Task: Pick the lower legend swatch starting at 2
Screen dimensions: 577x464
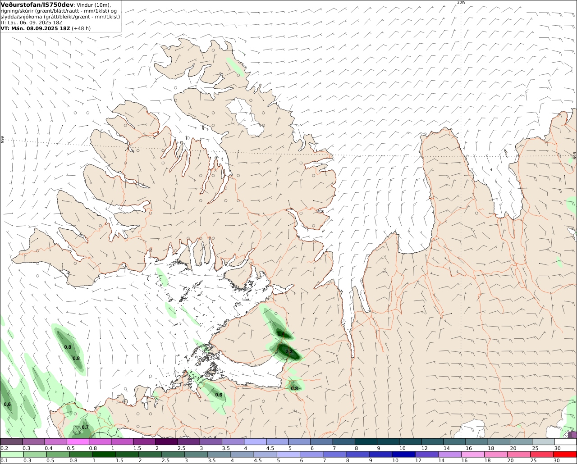Action: (150, 454)
